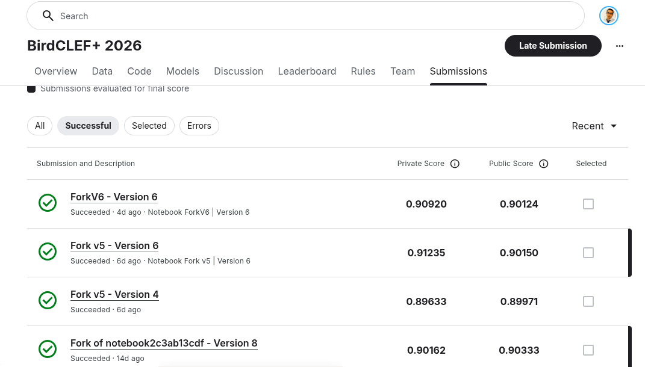Go to the Overview tab
Image resolution: width=645 pixels, height=367 pixels.
coord(55,71)
